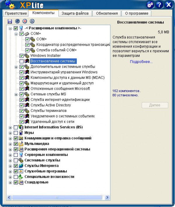Check the Восстановление системы checkbox
The height and width of the screenshot is (207, 175).
coord(22,61)
